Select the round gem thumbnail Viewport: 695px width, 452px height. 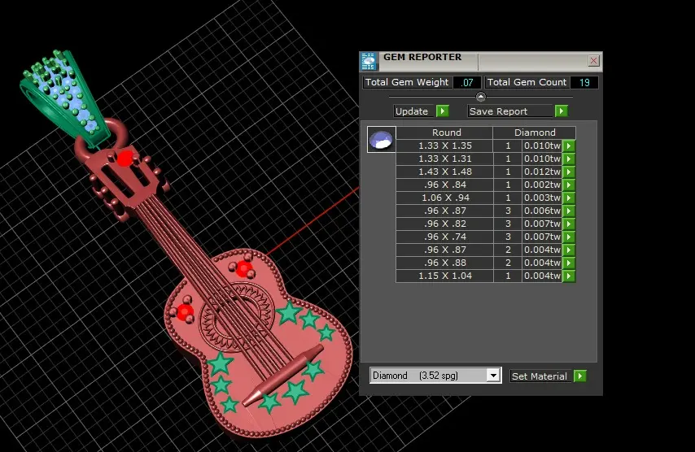point(381,140)
